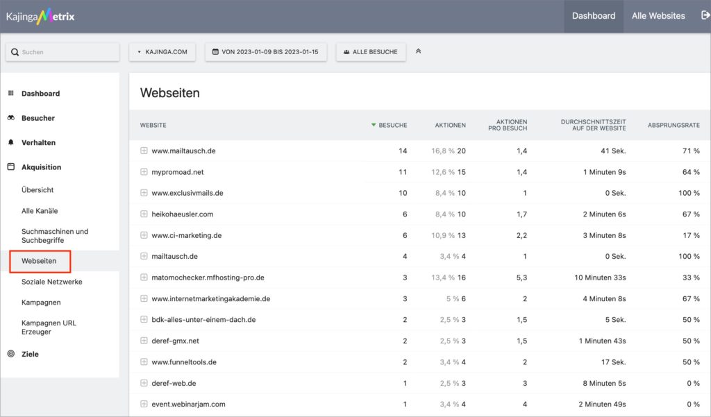Go to Übersicht under Akquisition
Screen dimensions: 711x417
pos(37,190)
